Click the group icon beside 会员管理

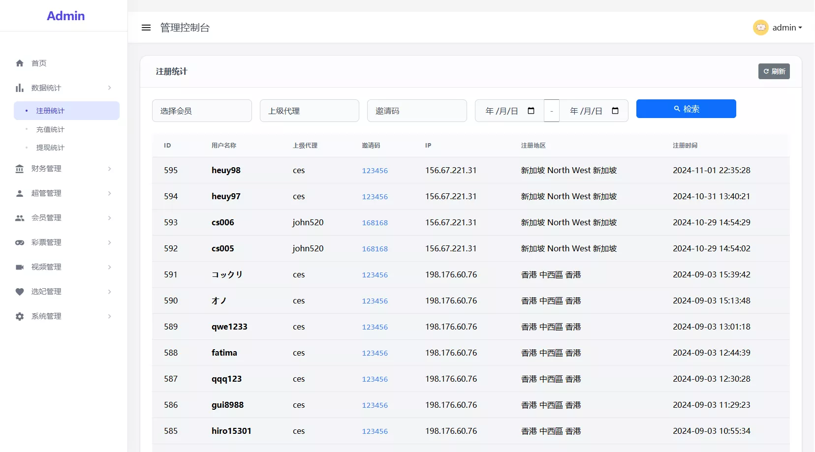(20, 217)
